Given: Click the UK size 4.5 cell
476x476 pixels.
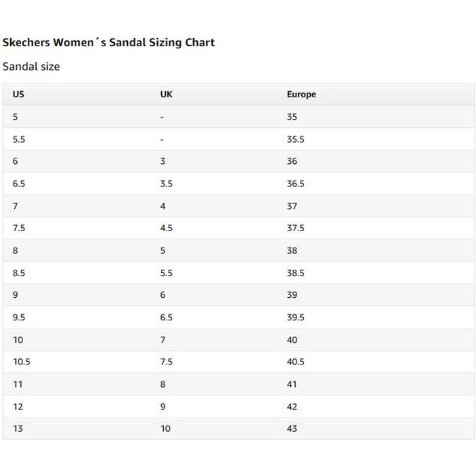Looking at the screenshot, I should click(166, 228).
